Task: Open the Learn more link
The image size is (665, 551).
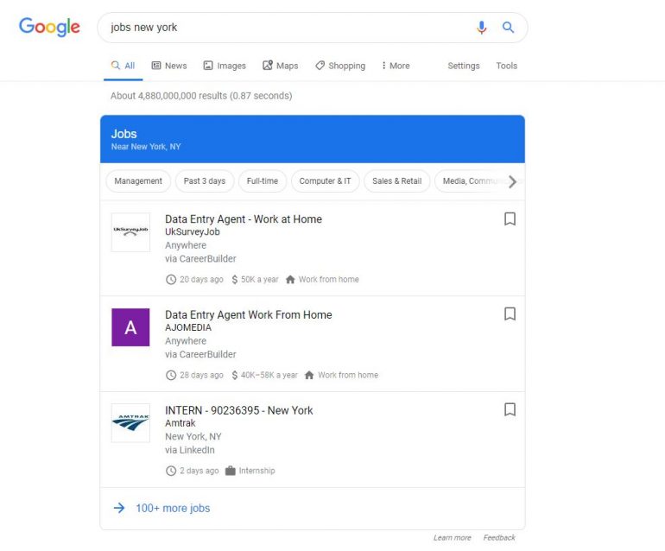Action: pyautogui.click(x=452, y=538)
